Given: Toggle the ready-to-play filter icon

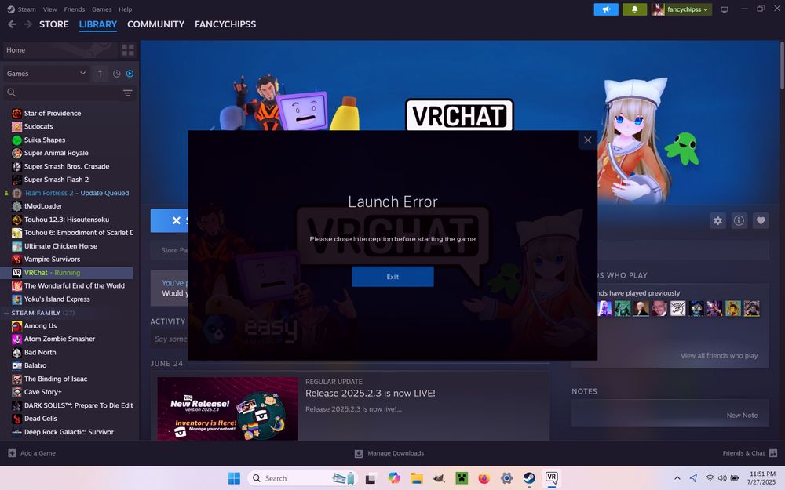Looking at the screenshot, I should coord(130,74).
